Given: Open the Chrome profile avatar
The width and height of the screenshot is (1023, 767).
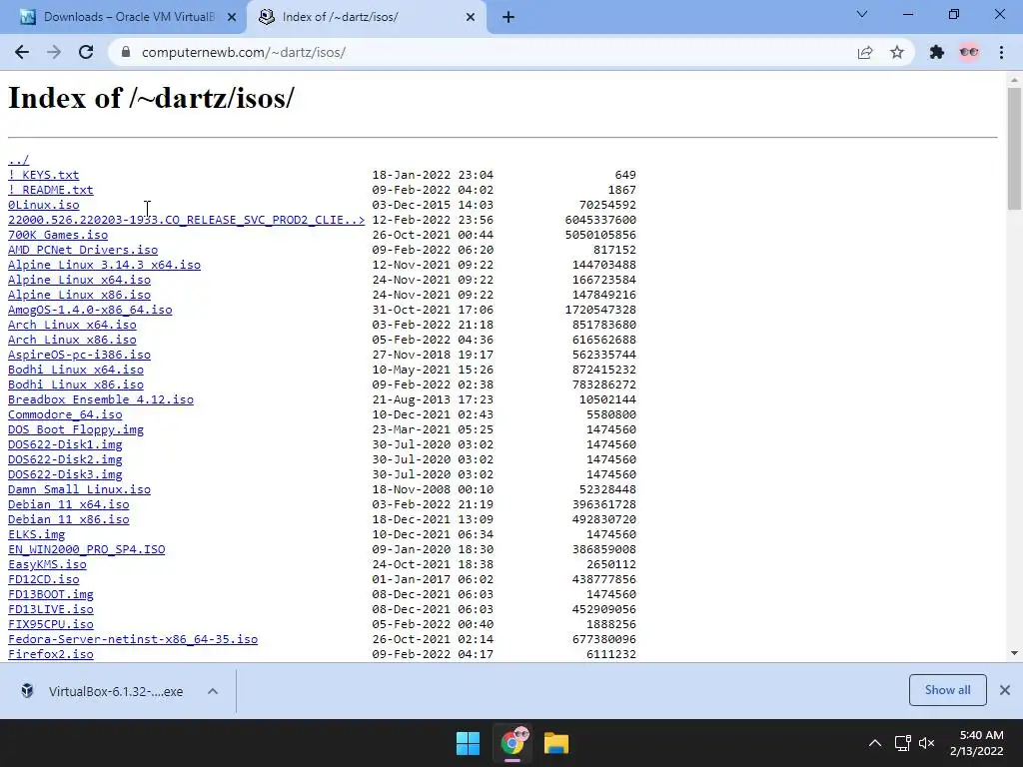Looking at the screenshot, I should 969,52.
